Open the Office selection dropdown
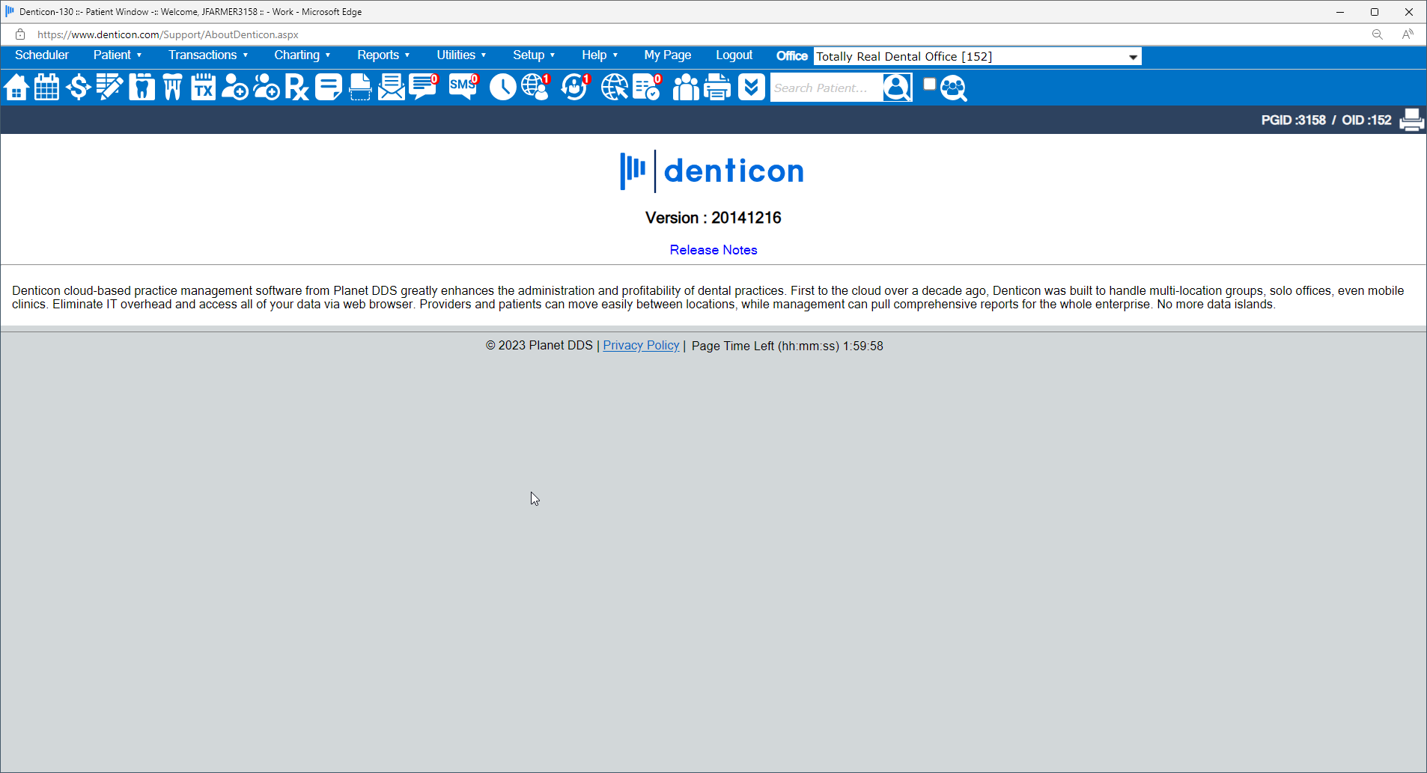 tap(978, 57)
